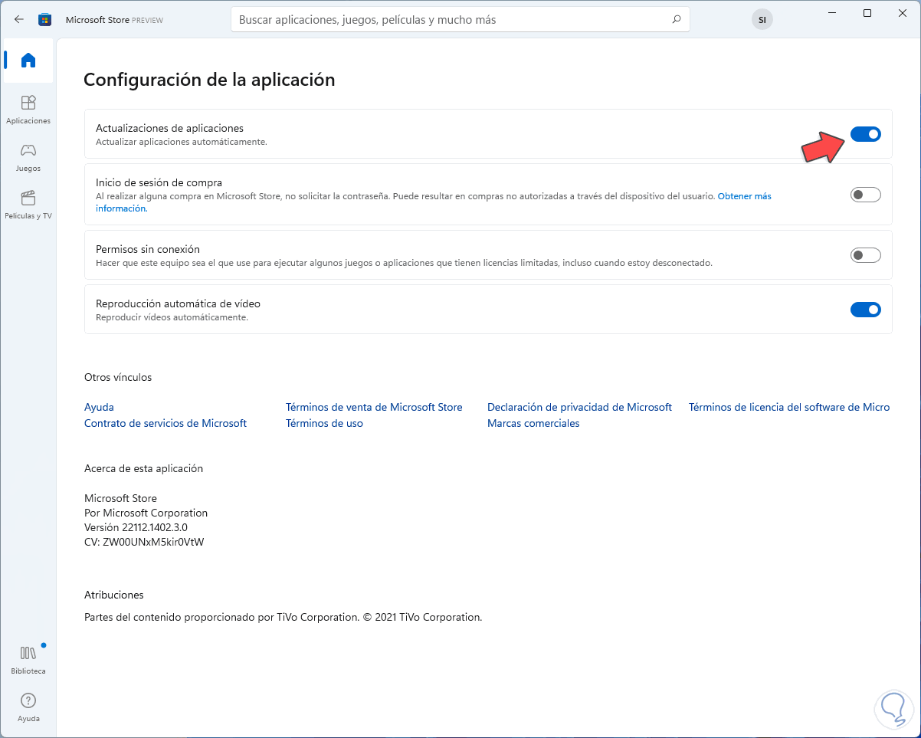Open the SI user profile avatar
Viewport: 921px width, 738px height.
(x=762, y=20)
